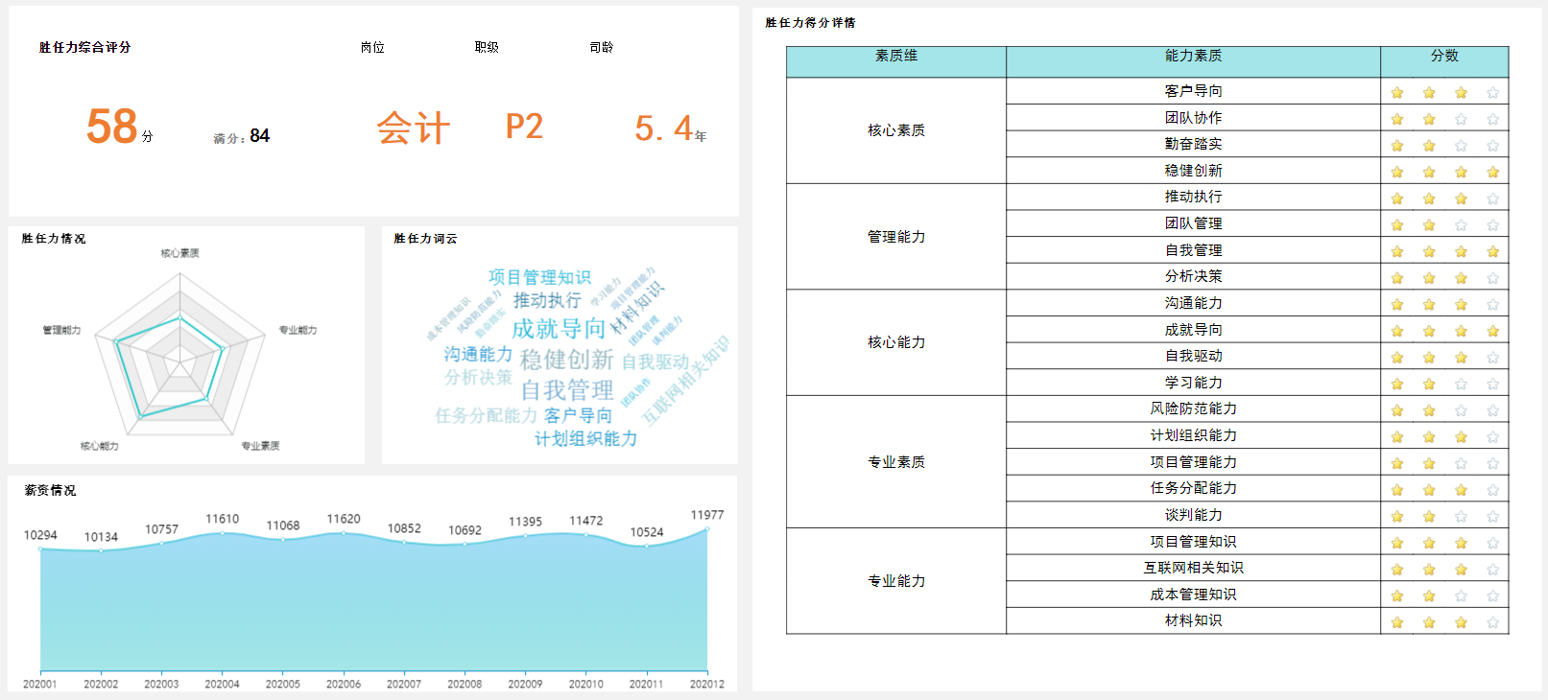
Task: Click the 5.4 years tenure value
Action: [663, 128]
